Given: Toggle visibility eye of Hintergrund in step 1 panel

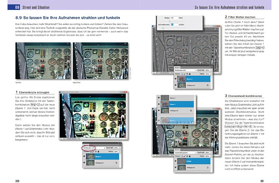Looking at the screenshot, I should point(84,163).
